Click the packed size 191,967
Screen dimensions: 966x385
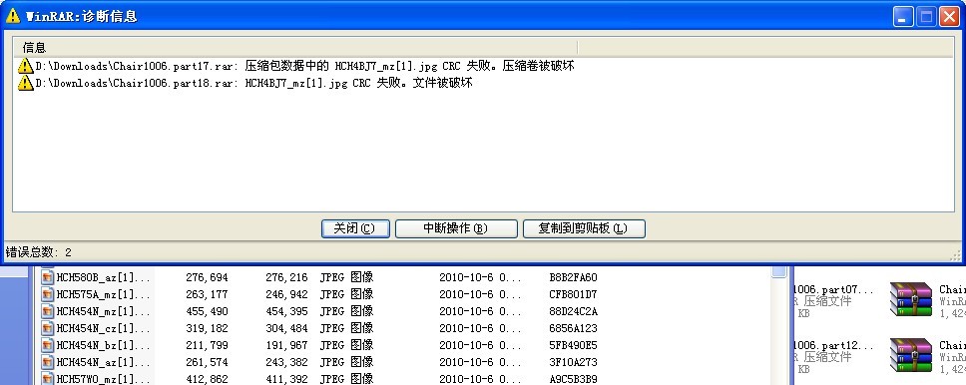tap(286, 345)
